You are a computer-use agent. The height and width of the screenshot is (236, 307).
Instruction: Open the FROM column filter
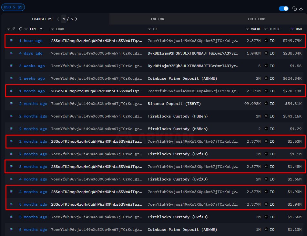click(52, 29)
